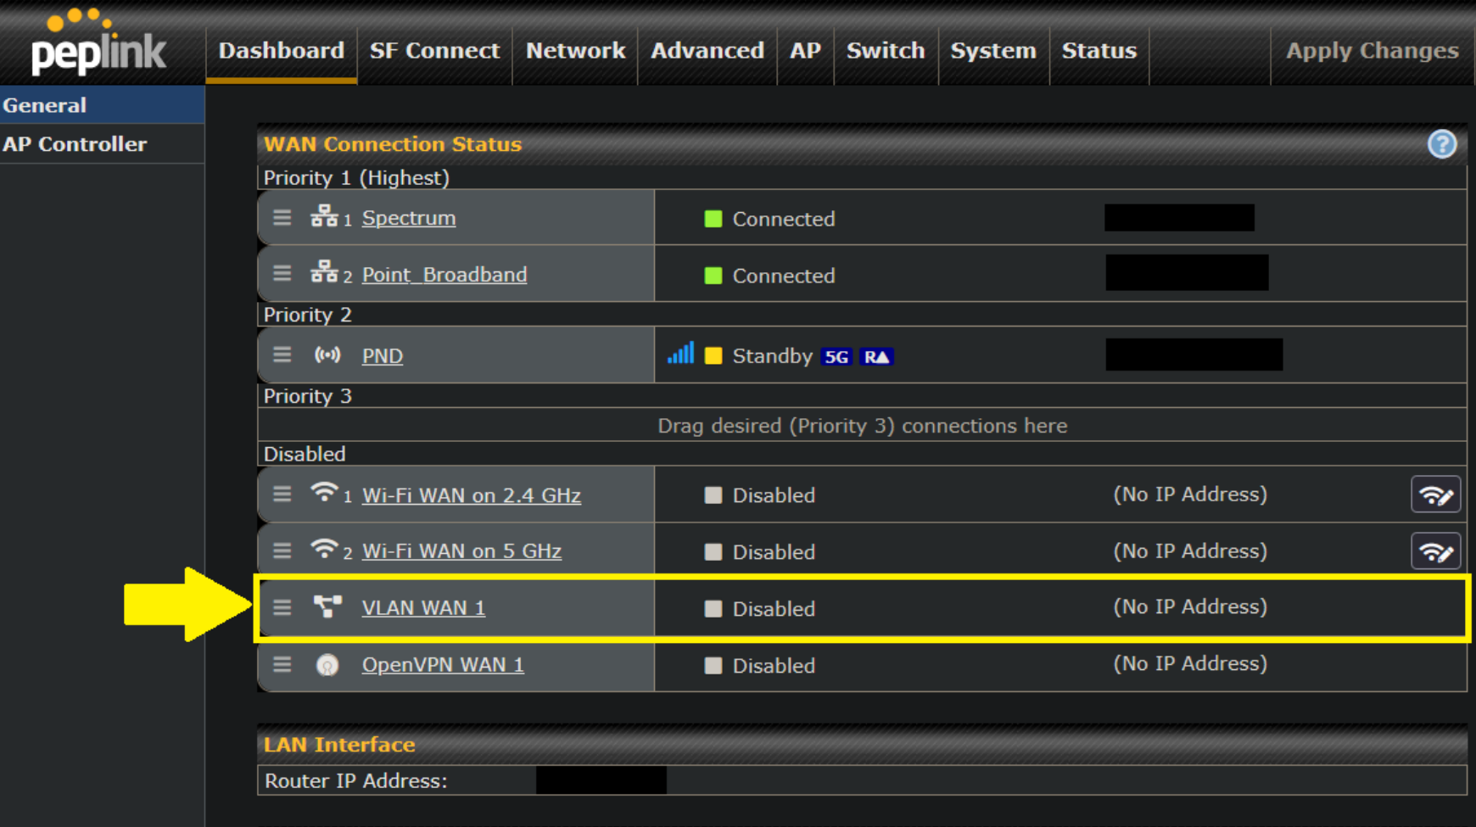Grab the Wi-Fi WAN 5 GHz drag handle
The width and height of the screenshot is (1476, 827).
282,550
